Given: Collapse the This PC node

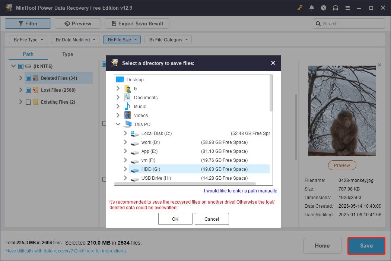Looking at the screenshot, I should click(118, 124).
